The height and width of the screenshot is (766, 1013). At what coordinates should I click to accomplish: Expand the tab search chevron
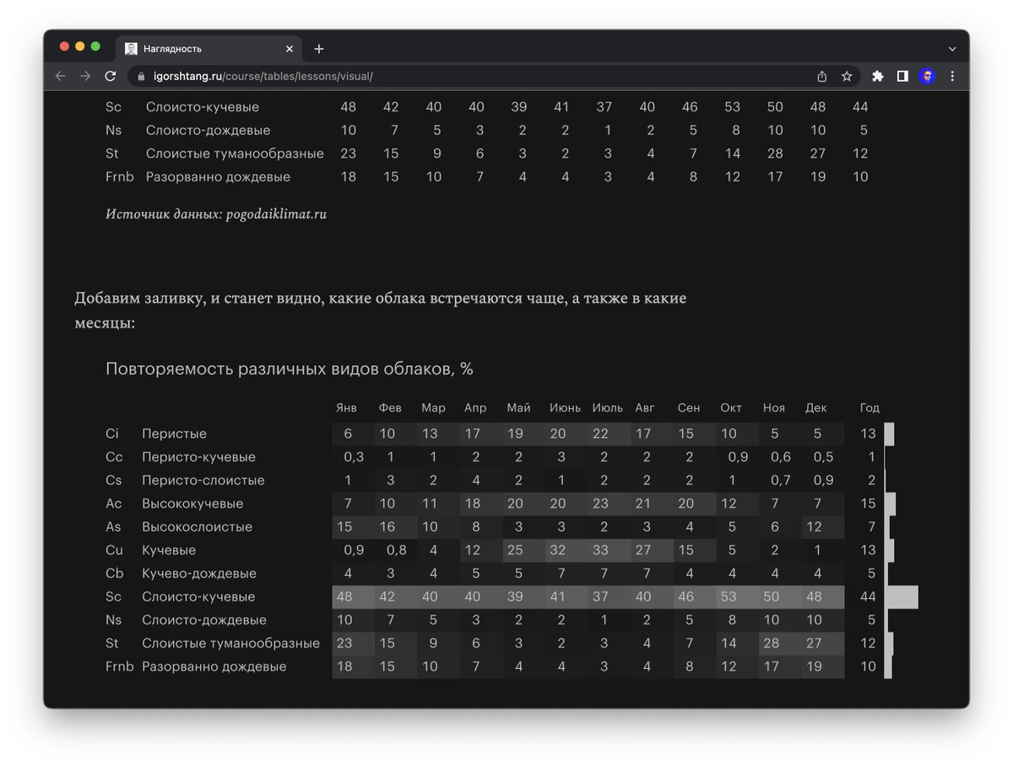tap(952, 49)
